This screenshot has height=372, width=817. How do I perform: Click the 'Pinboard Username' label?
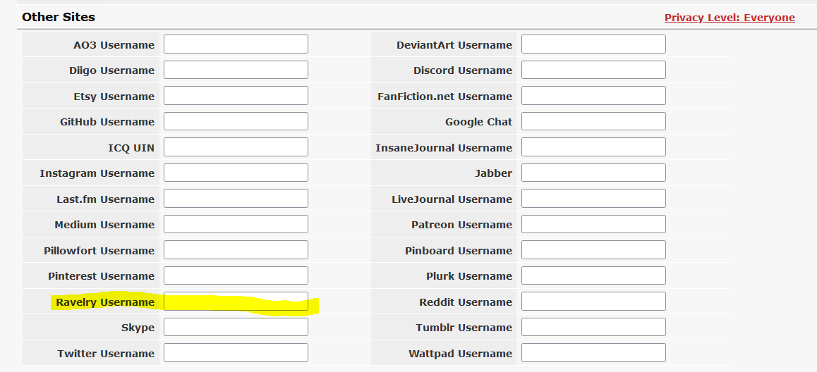[x=459, y=251]
